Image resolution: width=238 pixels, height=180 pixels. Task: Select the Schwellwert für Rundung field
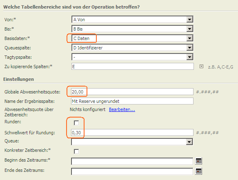(x=132, y=133)
